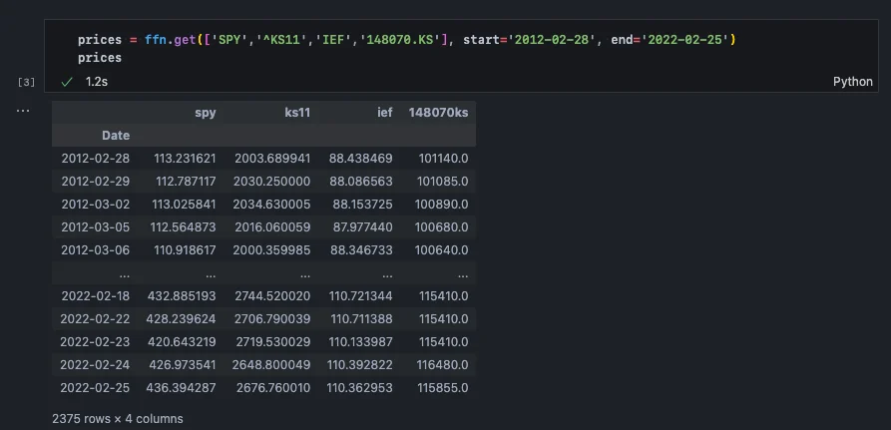The image size is (891, 430).
Task: Select the 2022-02-25 row index
Action: pyautogui.click(x=95, y=387)
